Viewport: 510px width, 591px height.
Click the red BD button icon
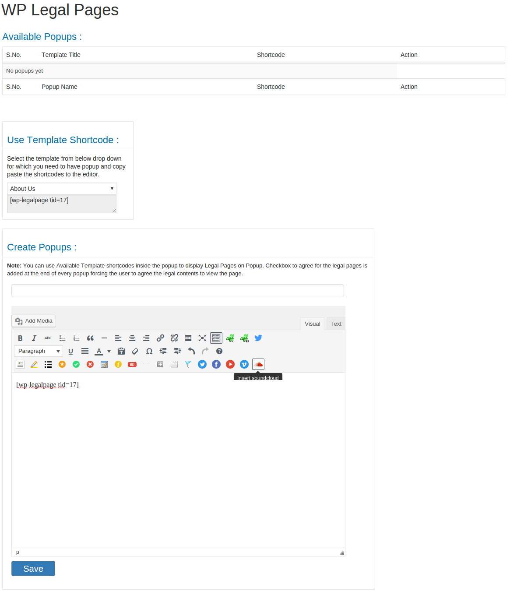(x=132, y=364)
